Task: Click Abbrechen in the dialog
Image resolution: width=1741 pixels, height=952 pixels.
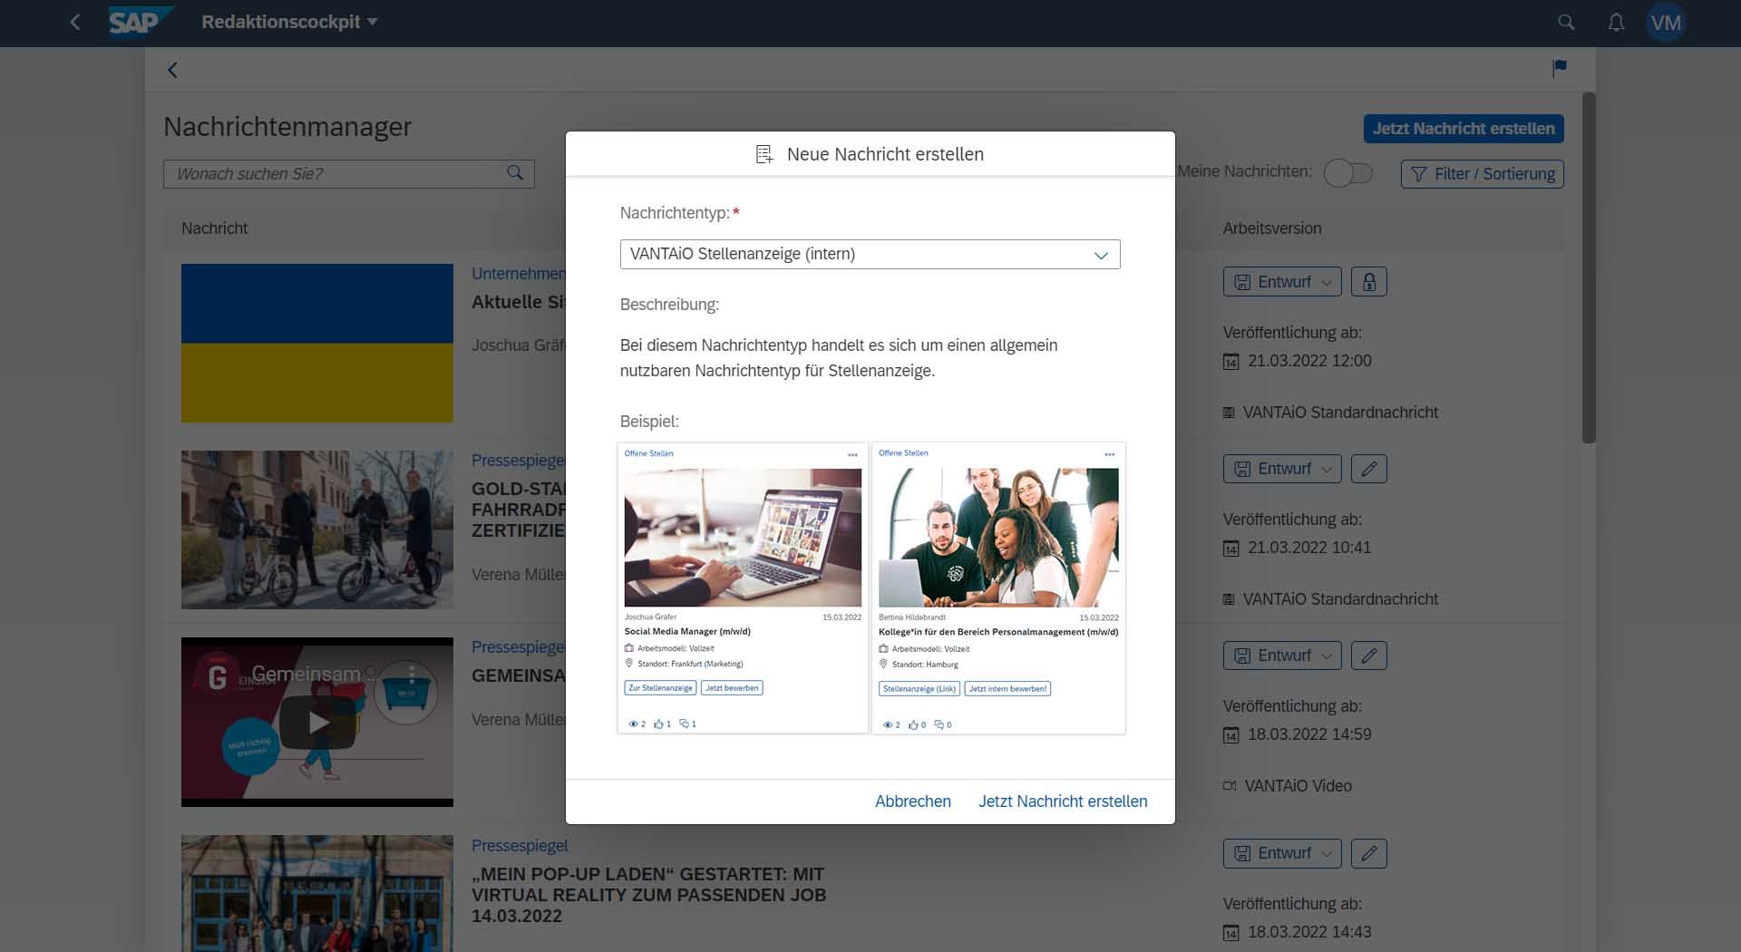Action: [912, 801]
